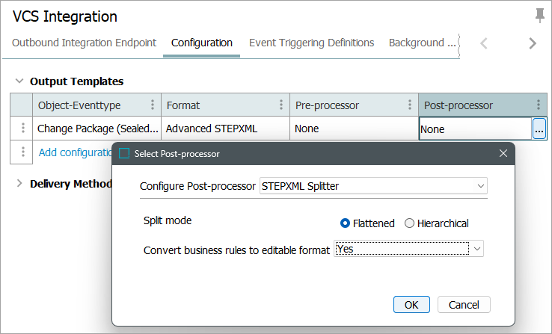552x334 pixels.
Task: Select Hierarchical split mode
Action: click(409, 223)
